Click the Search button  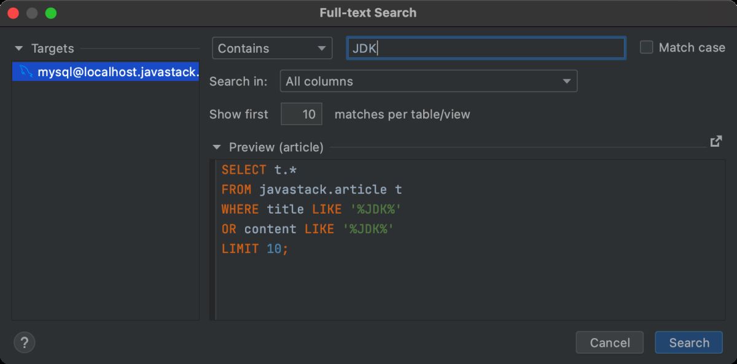pos(689,343)
